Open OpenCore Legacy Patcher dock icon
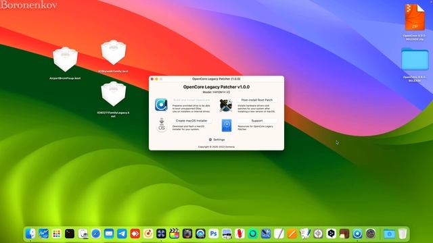This screenshot has width=433, height=243. [x=357, y=234]
